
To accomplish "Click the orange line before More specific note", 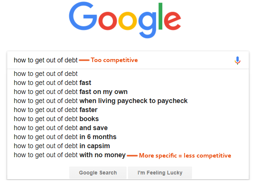I will coord(132,155).
